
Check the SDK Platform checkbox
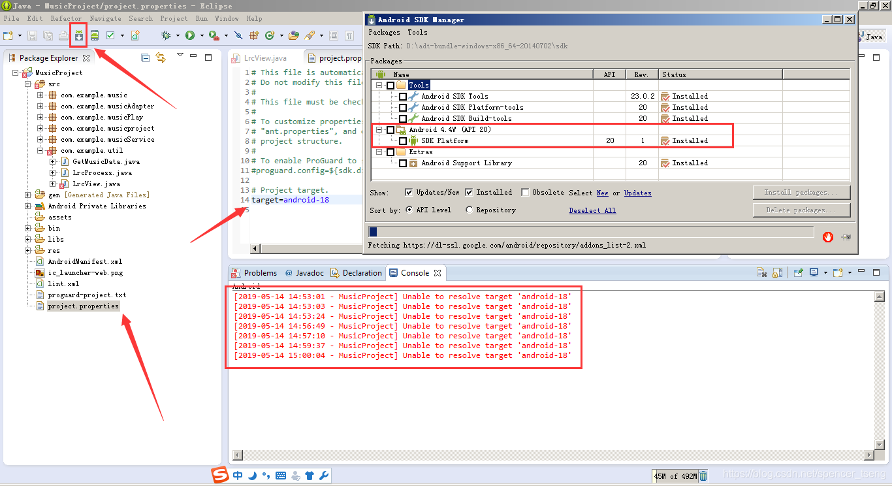click(403, 140)
